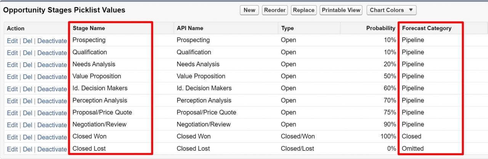Deactivate the Needs Analysis stage
488x159 pixels.
[x=52, y=65]
